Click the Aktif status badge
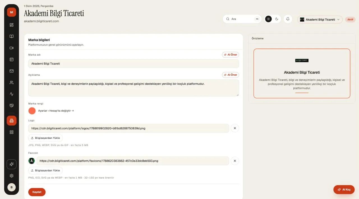The width and height of the screenshot is (359, 199). [x=350, y=20]
